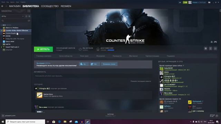Click the achievements progress bar
The height and width of the screenshot is (124, 221).
(x=111, y=50)
